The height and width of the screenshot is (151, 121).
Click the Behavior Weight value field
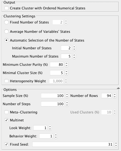click(x=46, y=136)
